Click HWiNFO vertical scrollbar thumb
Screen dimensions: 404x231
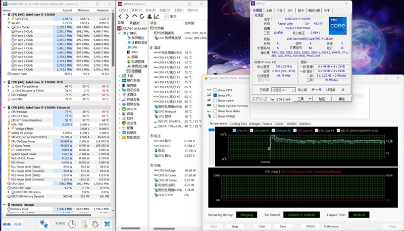113,40
